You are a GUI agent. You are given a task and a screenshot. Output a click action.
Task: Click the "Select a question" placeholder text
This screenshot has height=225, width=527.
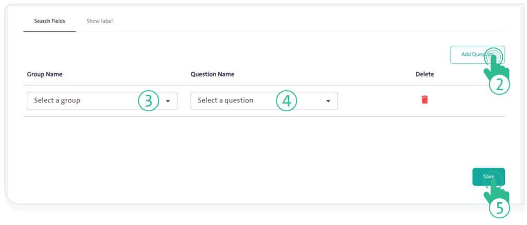point(225,100)
